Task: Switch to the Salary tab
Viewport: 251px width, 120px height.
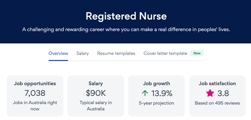Action: pyautogui.click(x=83, y=53)
